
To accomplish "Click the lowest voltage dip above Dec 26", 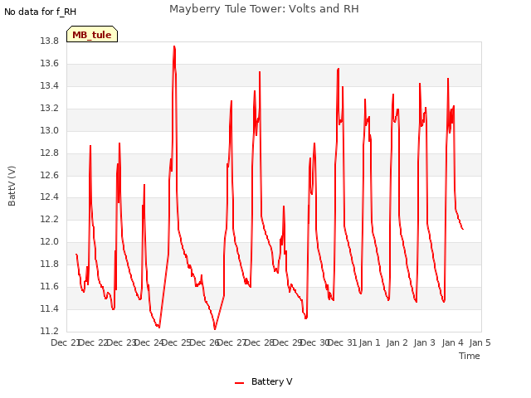I will coord(215,328).
